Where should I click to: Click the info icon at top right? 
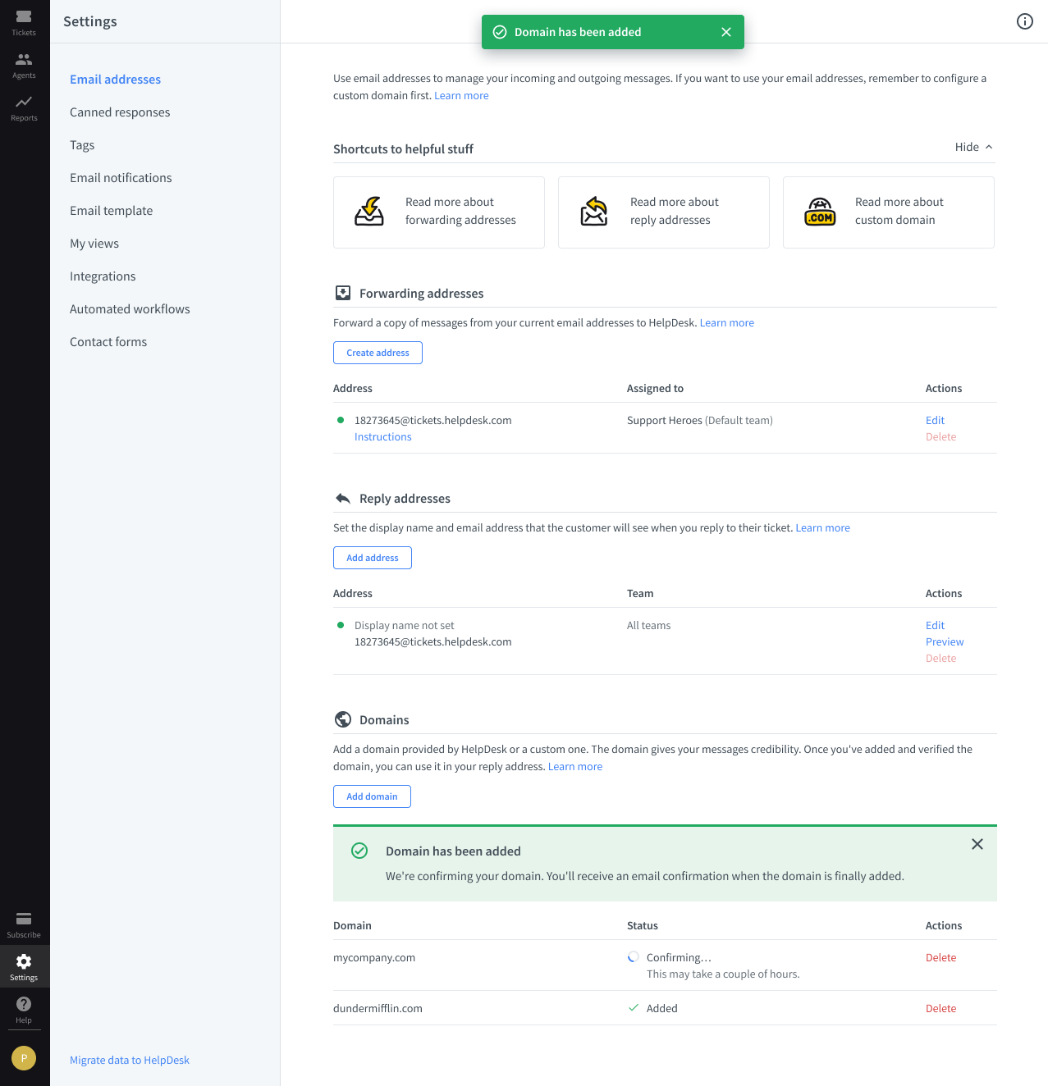tap(1024, 21)
